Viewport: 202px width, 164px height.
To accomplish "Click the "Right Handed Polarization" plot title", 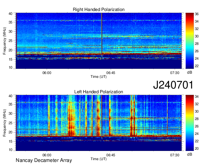I will point(99,10).
